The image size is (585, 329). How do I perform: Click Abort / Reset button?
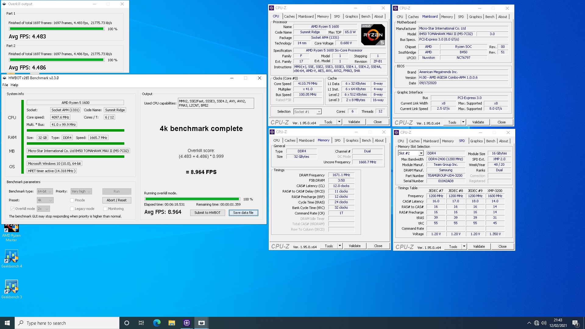pyautogui.click(x=117, y=200)
